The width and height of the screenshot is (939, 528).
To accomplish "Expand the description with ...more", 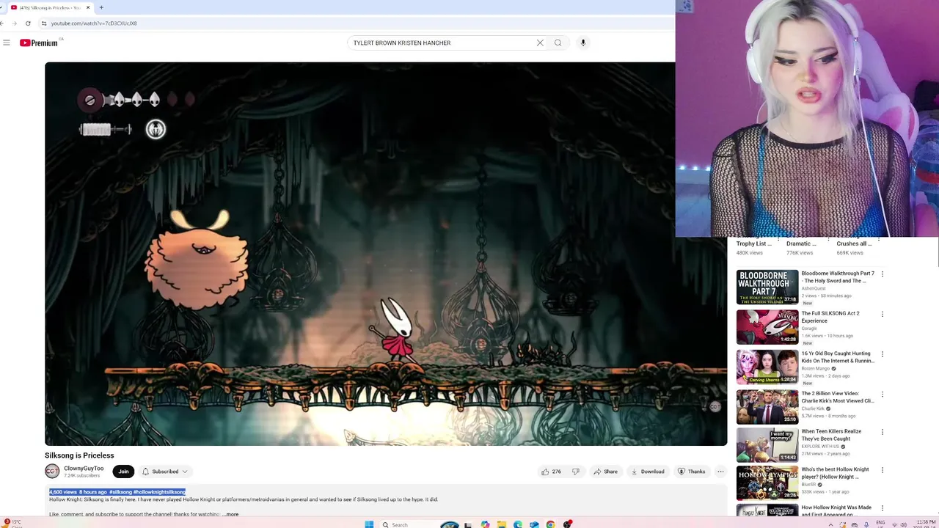I will (x=230, y=514).
